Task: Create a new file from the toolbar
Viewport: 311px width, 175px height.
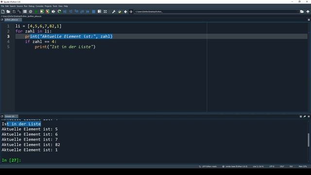Action: tap(3, 12)
